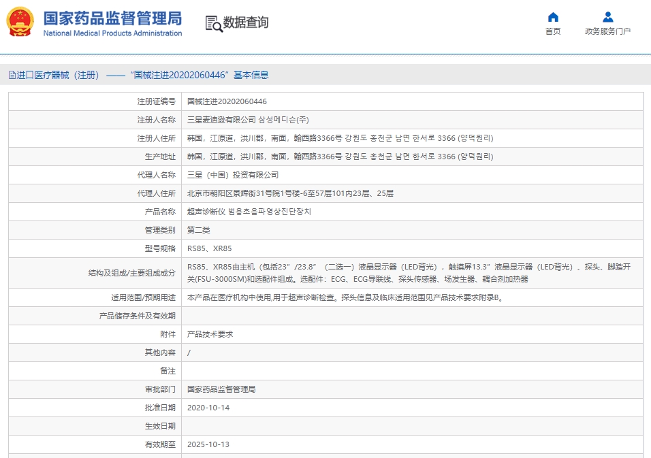Open 政务服务门户 user icon
The width and height of the screenshot is (651, 458).
[608, 17]
